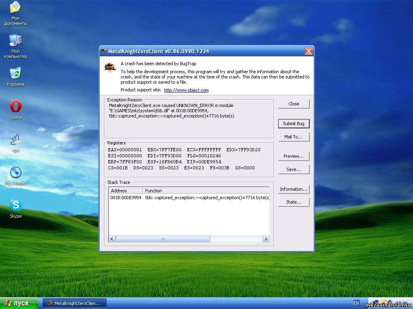Click the stack trace scrollbar right arrow

click(x=266, y=239)
